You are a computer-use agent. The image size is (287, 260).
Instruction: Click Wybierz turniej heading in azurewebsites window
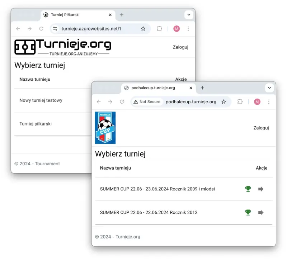tap(40, 65)
